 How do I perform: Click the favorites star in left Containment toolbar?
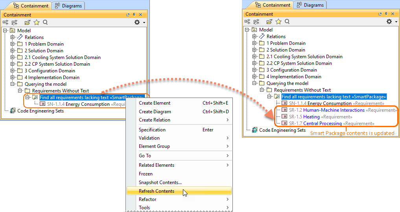[x=37, y=22]
